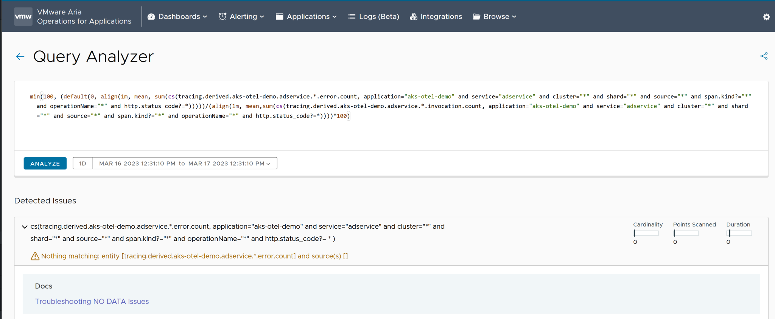The image size is (775, 319).
Task: Click the back arrow beside Query Analyzer
Action: pos(20,57)
